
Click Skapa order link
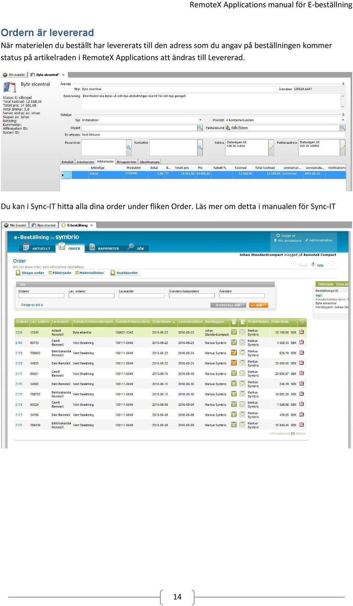click(x=30, y=273)
